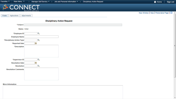Click the scrollbar down arrow
Screen dimensions: 176x99
point(175,98)
